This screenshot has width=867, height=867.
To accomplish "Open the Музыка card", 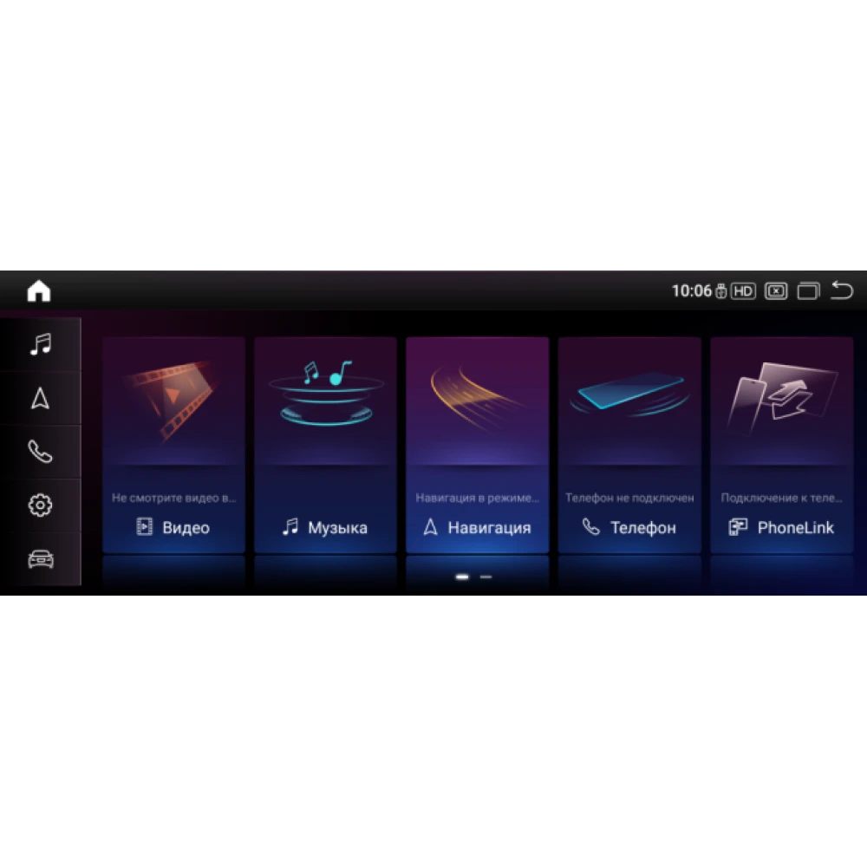I will pos(326,445).
